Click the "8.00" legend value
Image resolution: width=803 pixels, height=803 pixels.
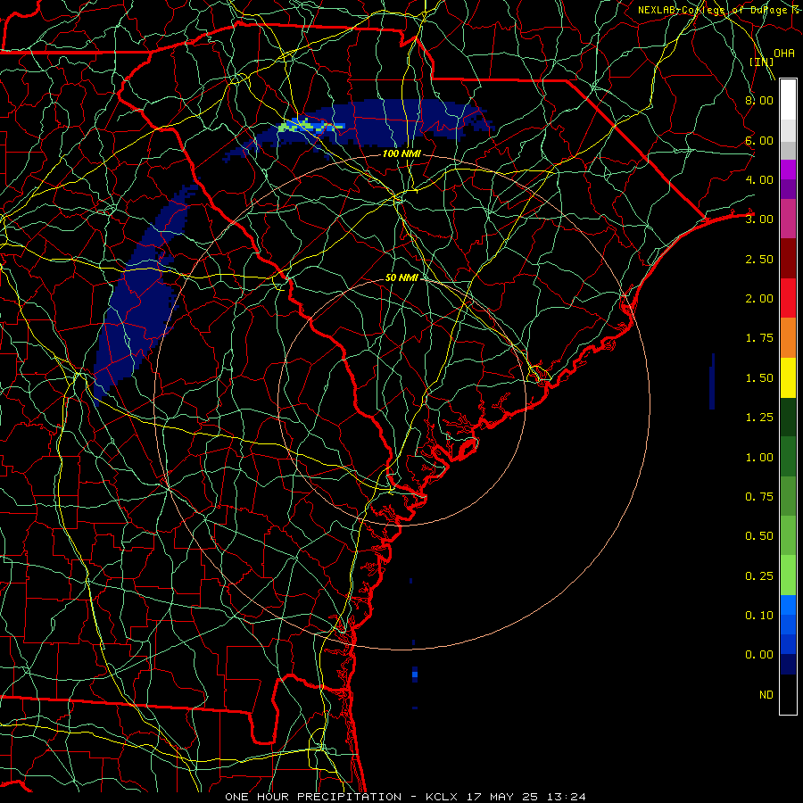pyautogui.click(x=759, y=100)
